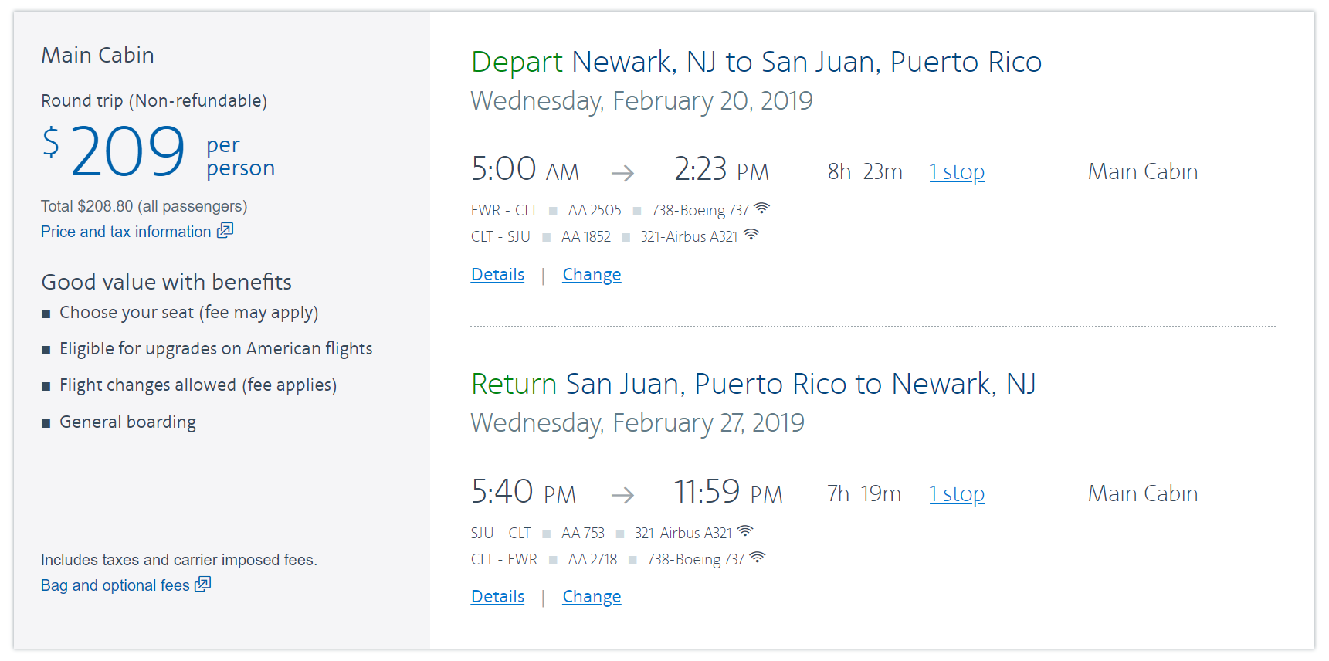The height and width of the screenshot is (661, 1329).
Task: Open the Bag and optional fees link
Action: (115, 585)
